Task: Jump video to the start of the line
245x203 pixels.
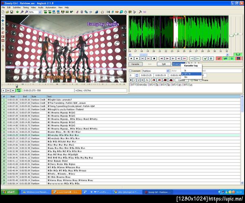Action: tap(45, 12)
